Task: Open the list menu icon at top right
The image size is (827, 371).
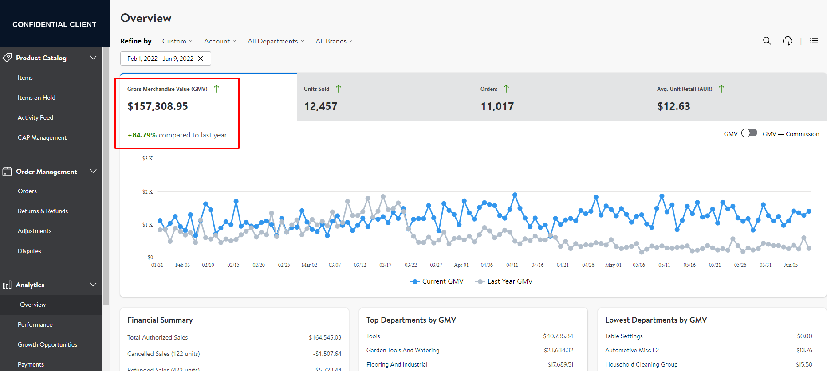Action: click(x=814, y=41)
